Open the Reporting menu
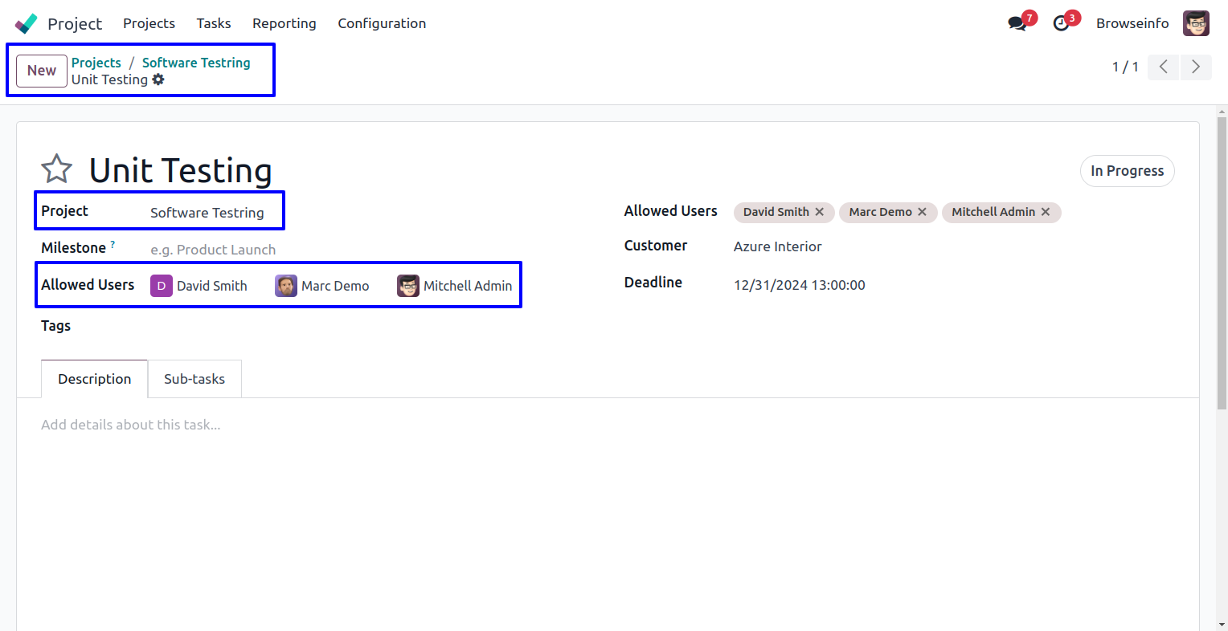Screen dimensions: 1228x631 tap(284, 23)
